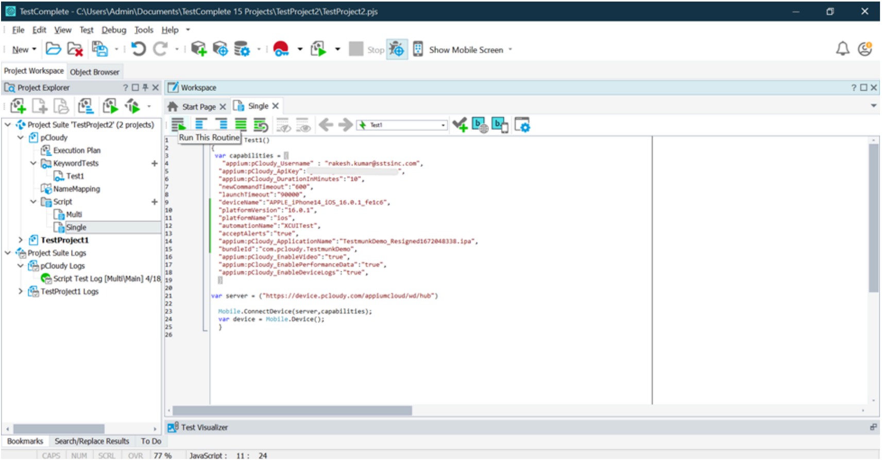This screenshot has width=882, height=460.
Task: Open the New dropdown button
Action: point(24,50)
